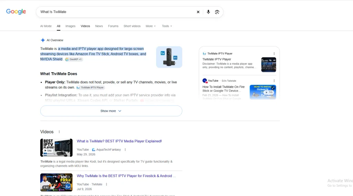353x196 pixels.
Task: Expand AI Overview with Show more
Action: coord(111,111)
